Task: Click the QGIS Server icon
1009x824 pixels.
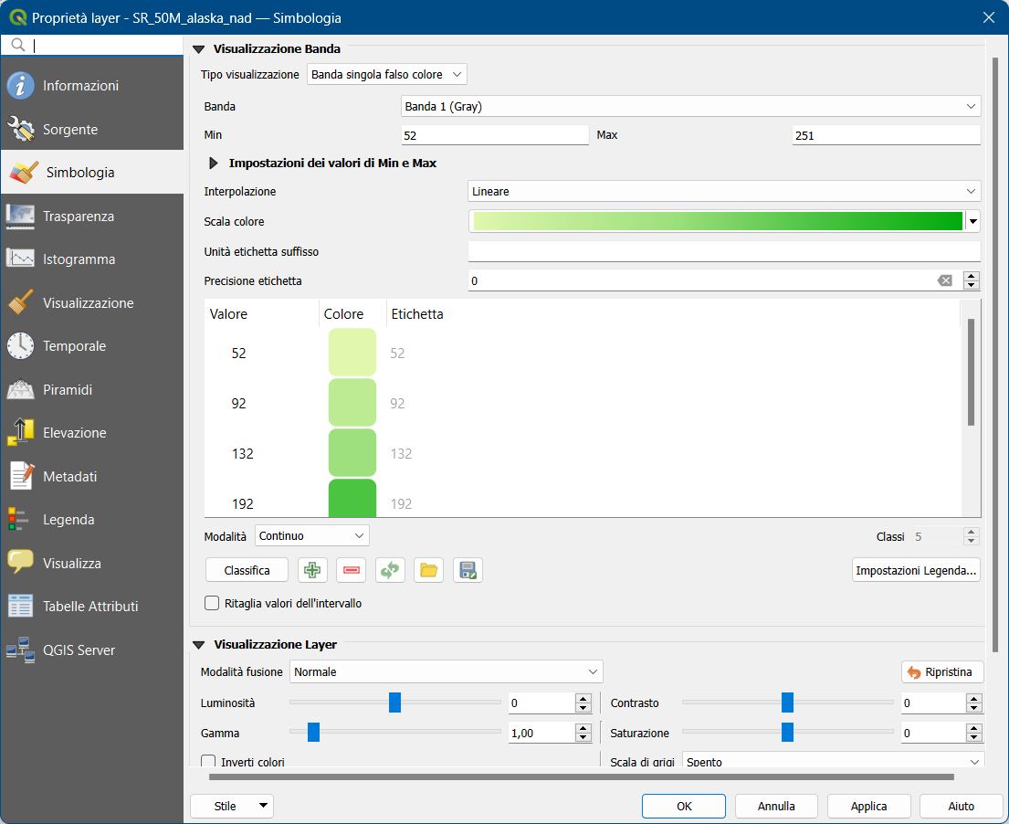Action: click(x=21, y=650)
